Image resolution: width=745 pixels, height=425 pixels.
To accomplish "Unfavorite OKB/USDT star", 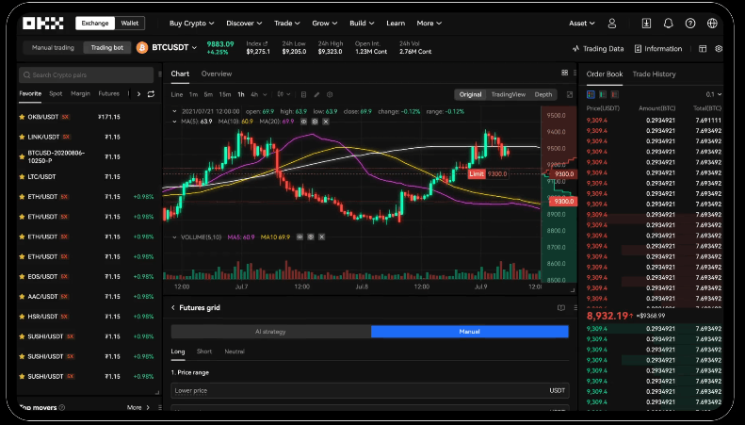I will (x=22, y=117).
